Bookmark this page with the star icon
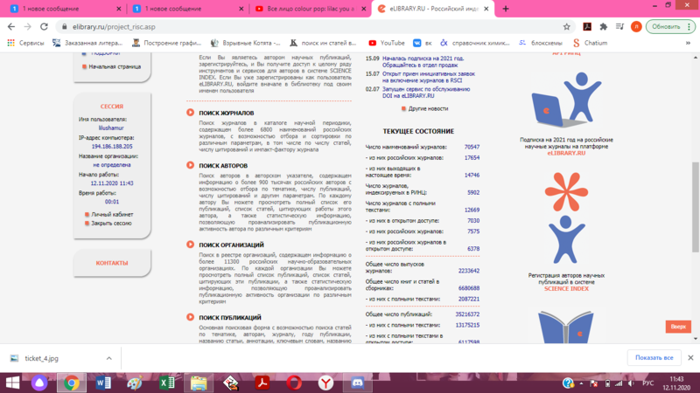700x393 pixels. (x=566, y=27)
